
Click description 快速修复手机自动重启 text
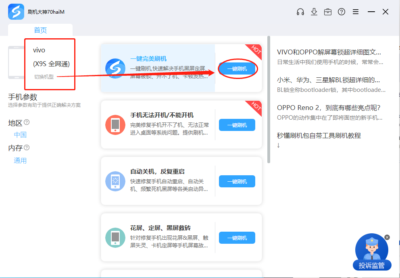pos(169,185)
